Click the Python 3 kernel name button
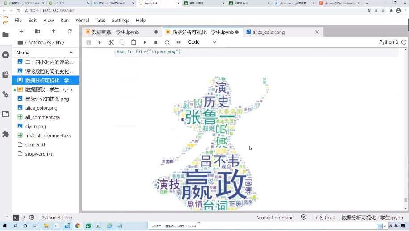 point(388,42)
